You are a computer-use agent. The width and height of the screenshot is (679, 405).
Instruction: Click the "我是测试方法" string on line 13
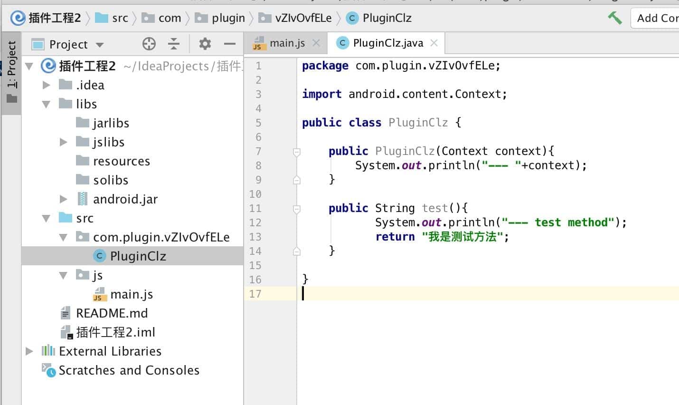coord(462,237)
